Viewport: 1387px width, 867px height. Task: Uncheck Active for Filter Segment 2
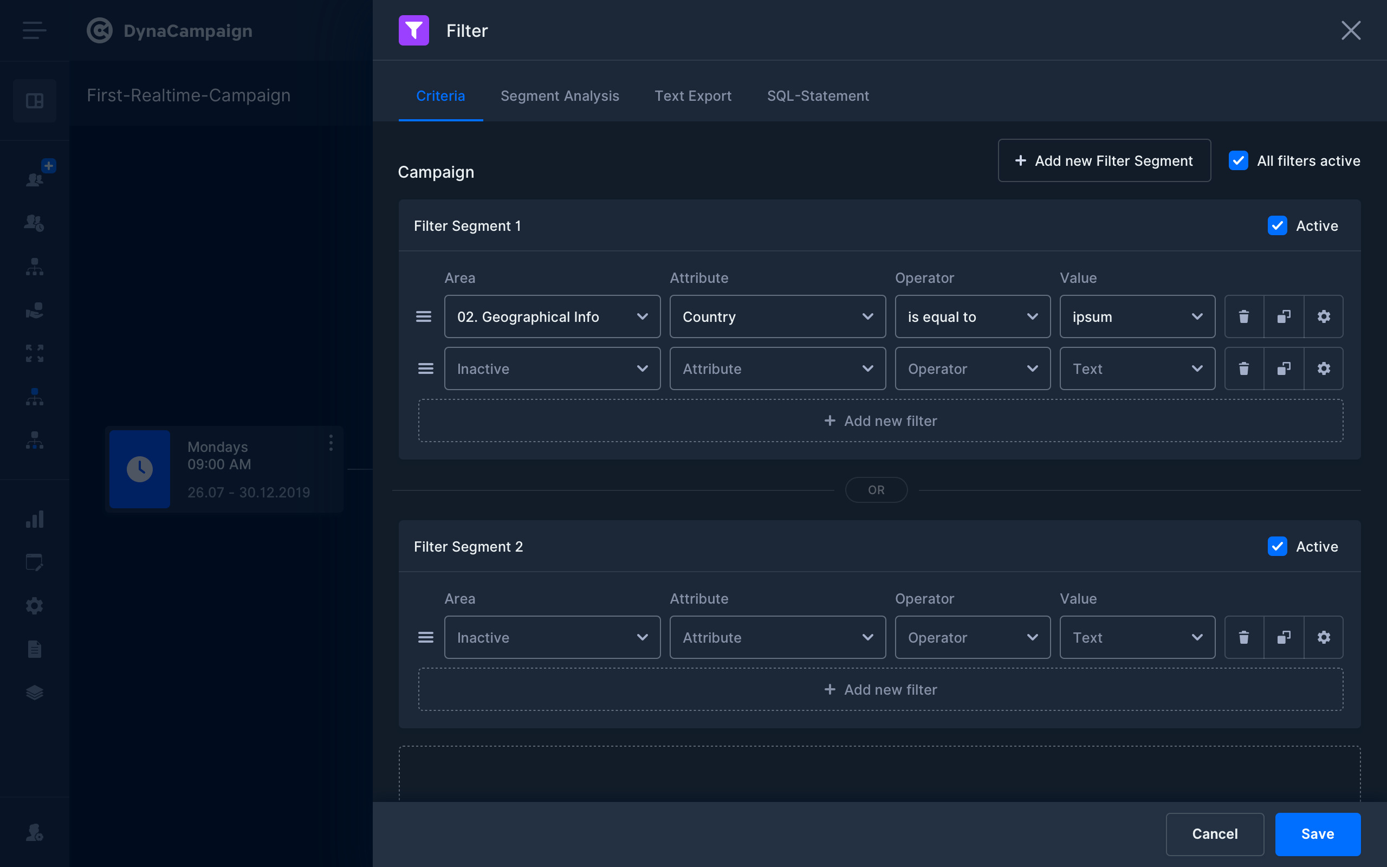point(1278,546)
